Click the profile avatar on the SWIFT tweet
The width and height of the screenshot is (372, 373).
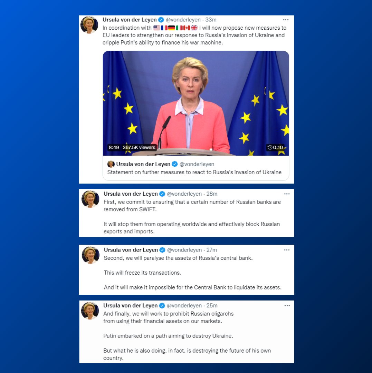90,199
